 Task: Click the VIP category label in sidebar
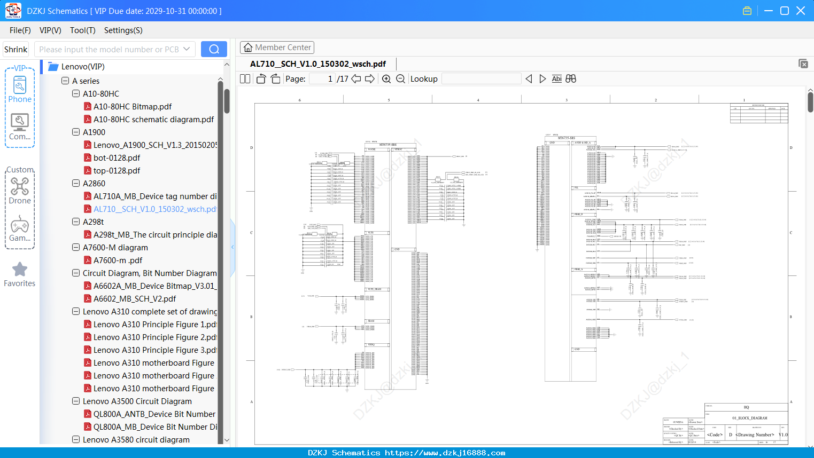20,68
